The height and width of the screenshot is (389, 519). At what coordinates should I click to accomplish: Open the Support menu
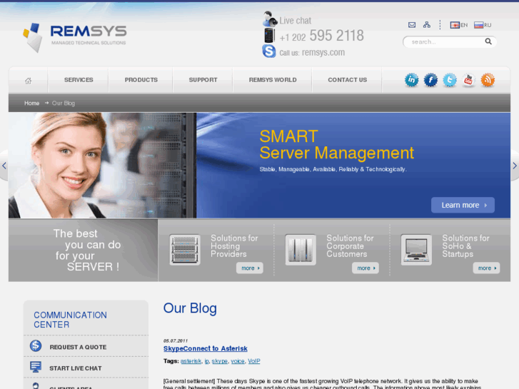pyautogui.click(x=203, y=80)
